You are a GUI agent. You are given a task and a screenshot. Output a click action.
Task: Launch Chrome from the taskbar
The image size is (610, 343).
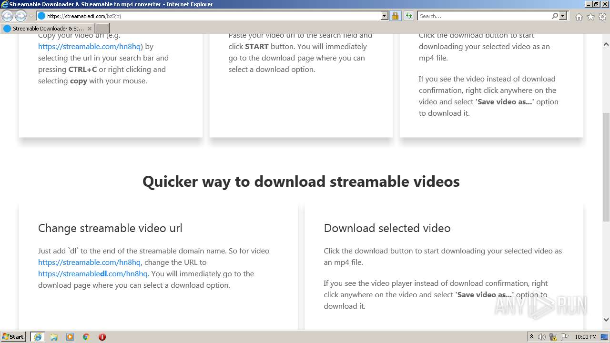pos(86,337)
